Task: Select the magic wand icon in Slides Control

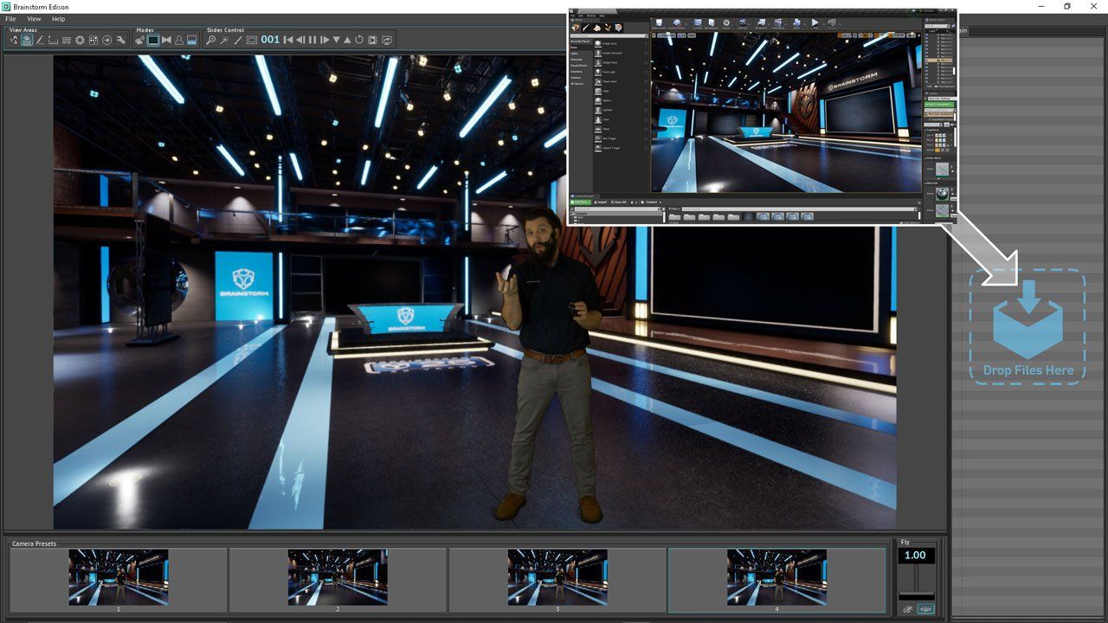Action: [x=224, y=40]
